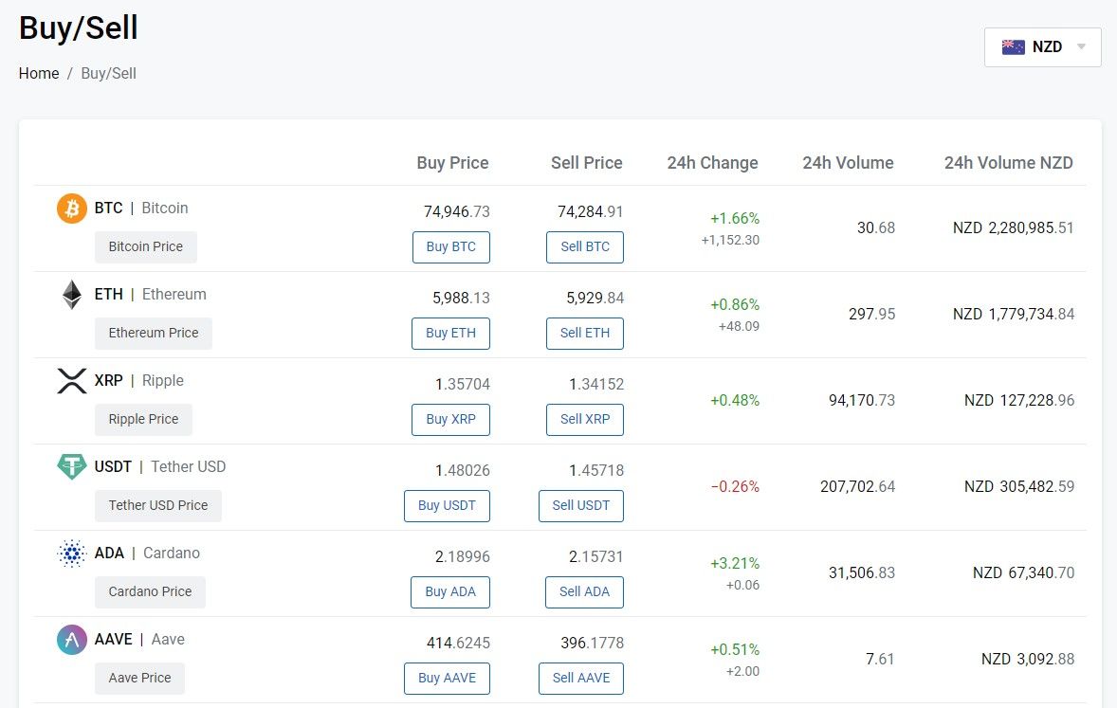The width and height of the screenshot is (1117, 708).
Task: Click the 24h Volume column header
Action: click(x=848, y=163)
